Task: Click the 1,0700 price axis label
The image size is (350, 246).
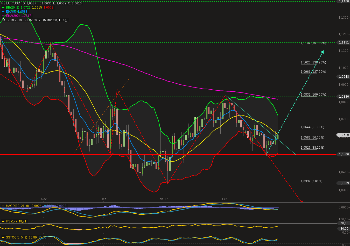Action: (344, 119)
